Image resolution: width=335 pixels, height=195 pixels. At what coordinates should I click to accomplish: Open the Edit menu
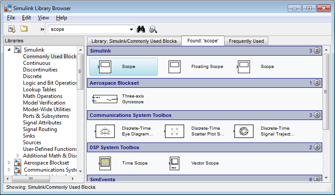click(27, 18)
